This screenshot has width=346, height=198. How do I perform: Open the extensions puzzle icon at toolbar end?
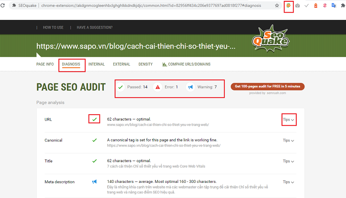click(343, 6)
